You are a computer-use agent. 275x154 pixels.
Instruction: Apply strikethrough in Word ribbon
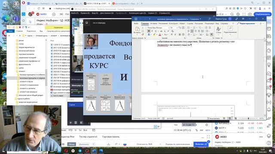[x=161, y=31]
